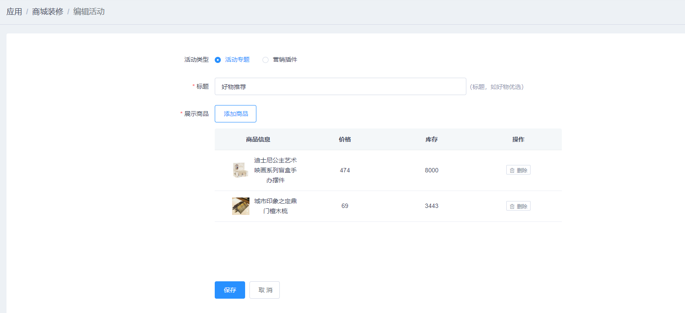Select the 营销插件 radio button

click(265, 60)
